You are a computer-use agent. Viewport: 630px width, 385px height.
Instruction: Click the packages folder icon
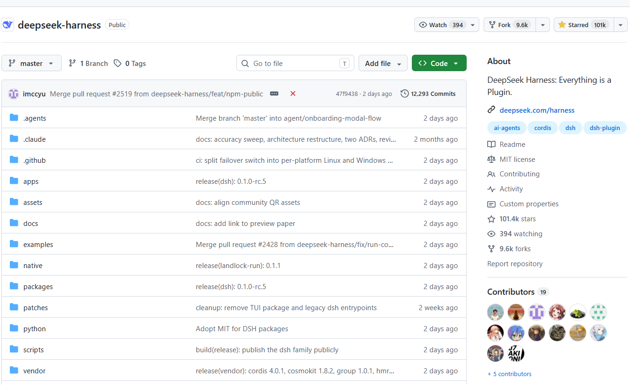(x=14, y=286)
